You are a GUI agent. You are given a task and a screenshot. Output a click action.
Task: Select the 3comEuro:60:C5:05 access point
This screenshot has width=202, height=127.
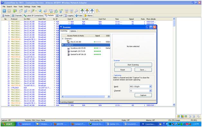78,48
